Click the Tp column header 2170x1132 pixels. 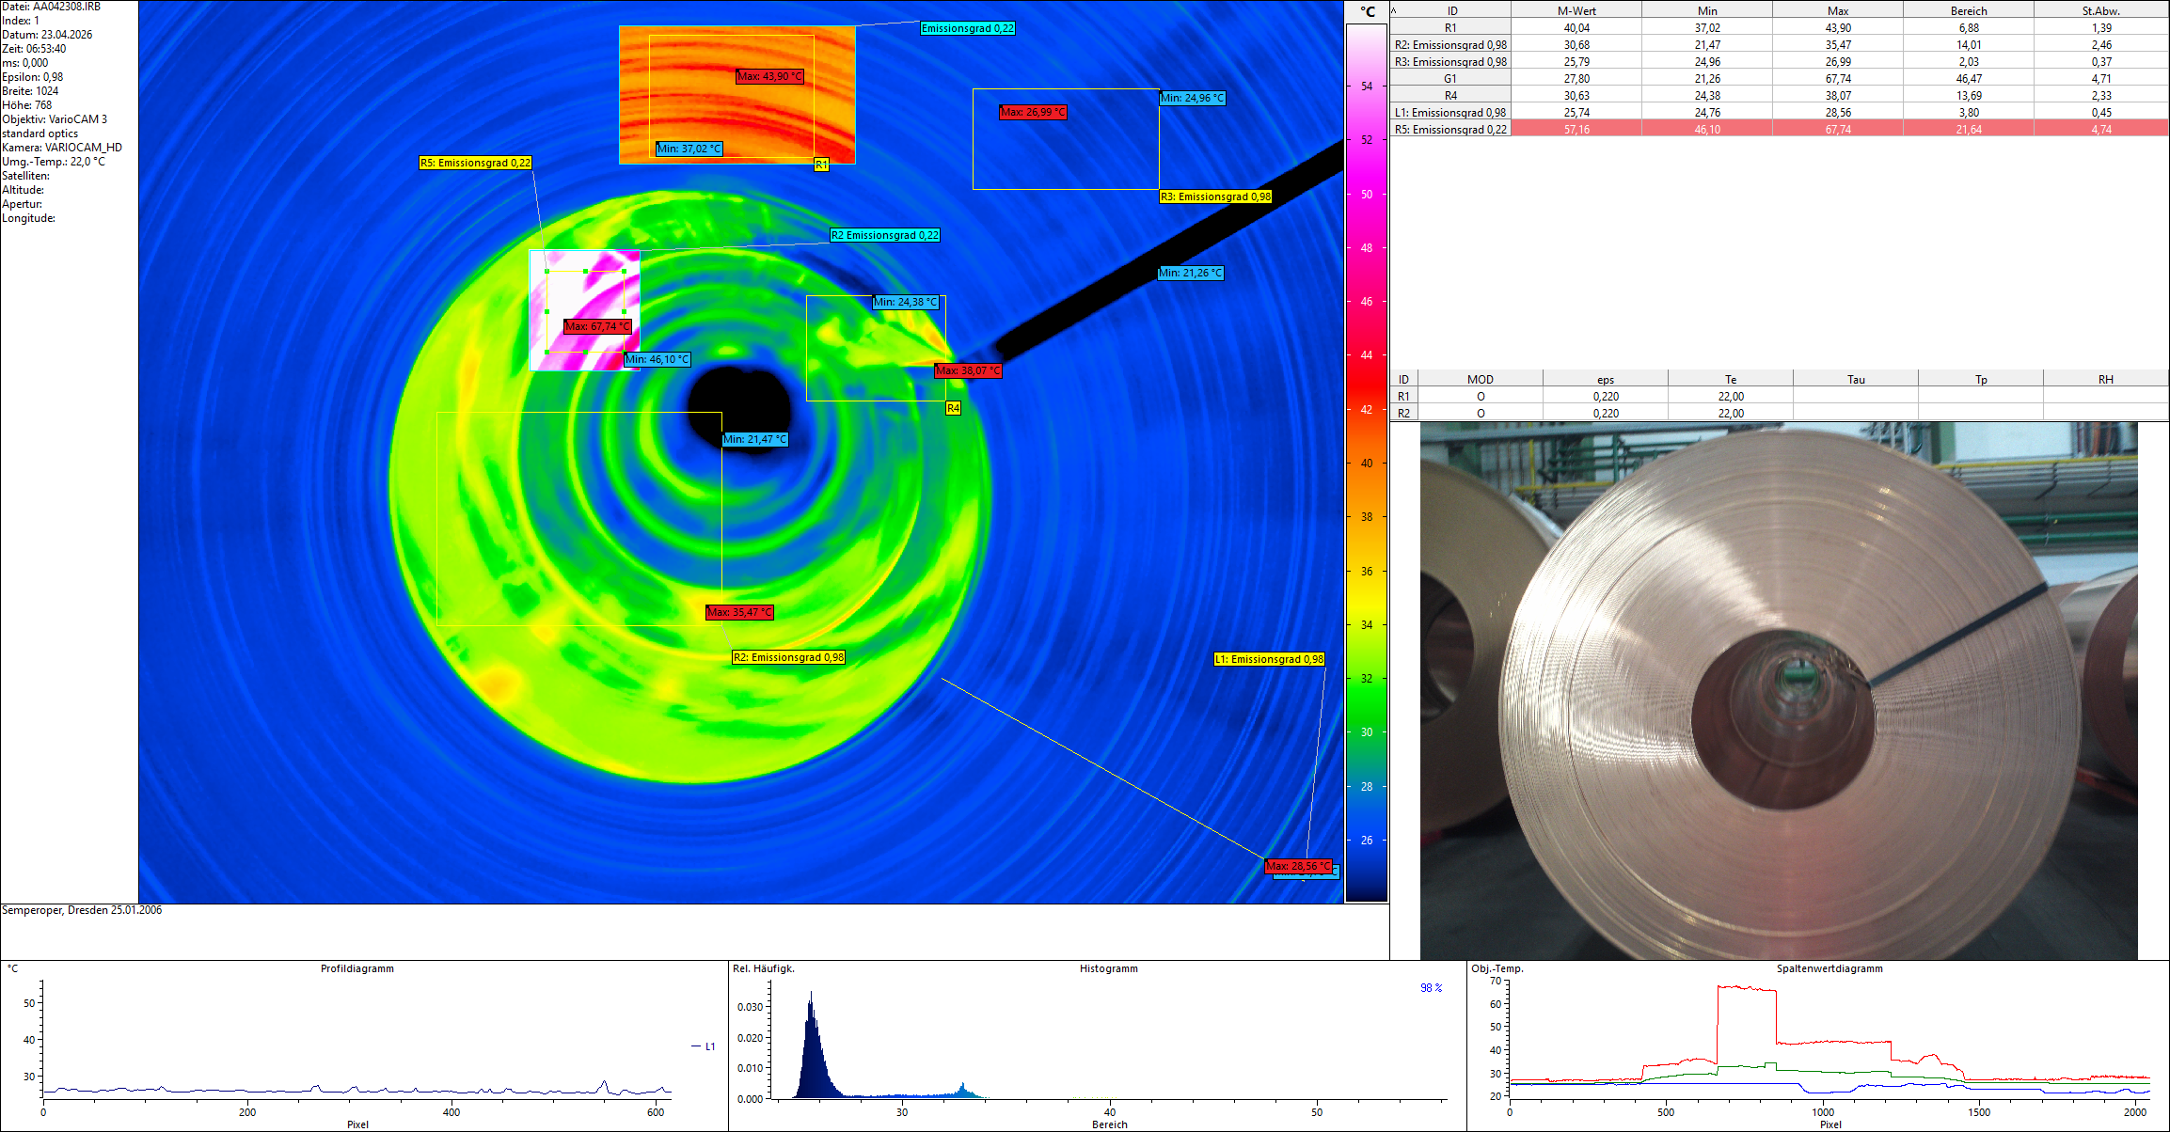tap(1981, 380)
